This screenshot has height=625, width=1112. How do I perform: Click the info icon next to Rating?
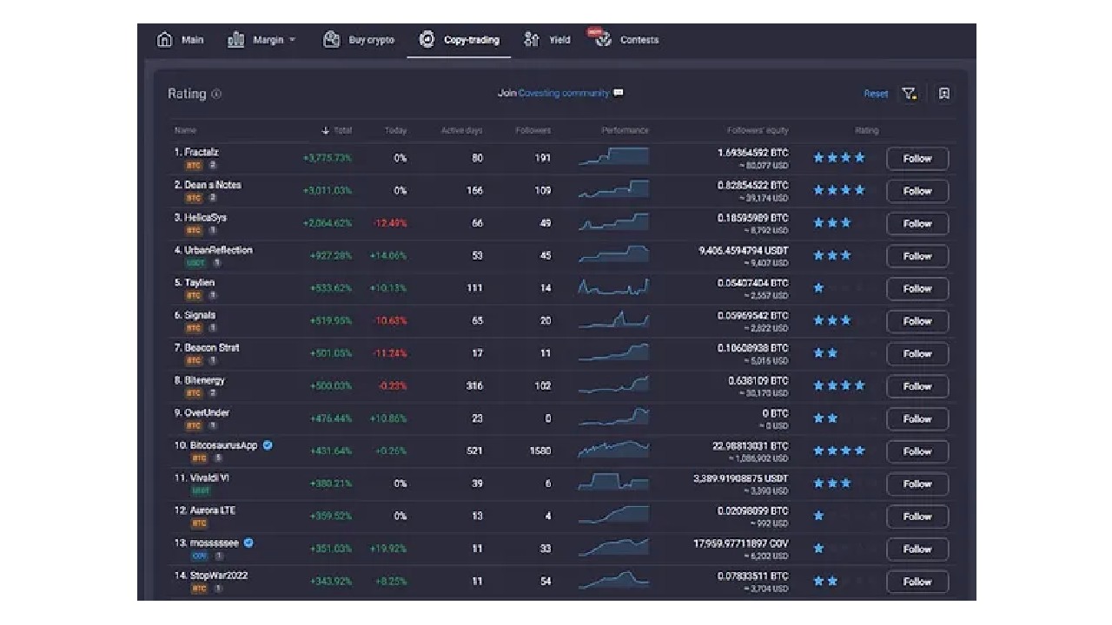pyautogui.click(x=216, y=94)
